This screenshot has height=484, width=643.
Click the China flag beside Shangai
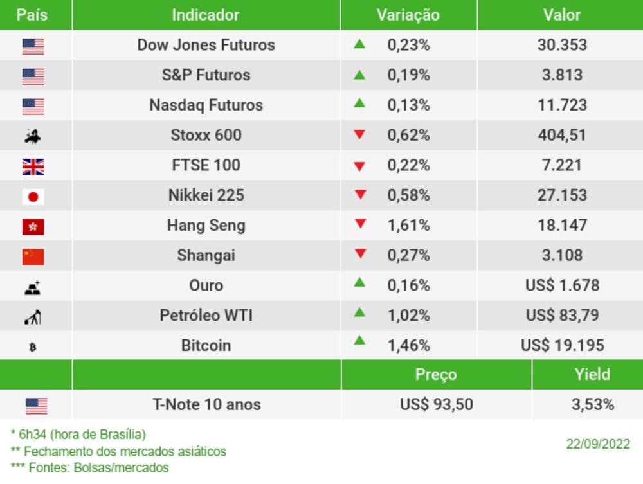coord(33,256)
